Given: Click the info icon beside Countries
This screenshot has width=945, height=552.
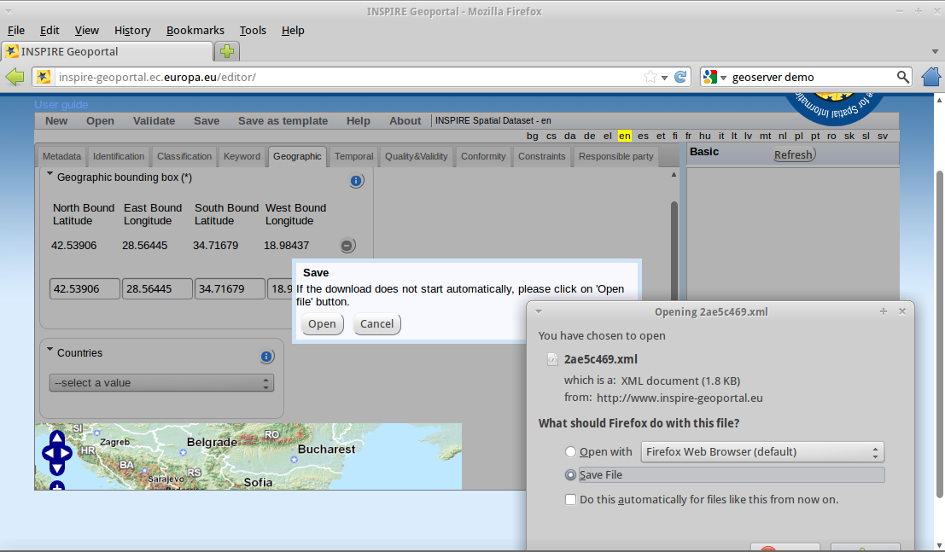Looking at the screenshot, I should click(x=266, y=357).
